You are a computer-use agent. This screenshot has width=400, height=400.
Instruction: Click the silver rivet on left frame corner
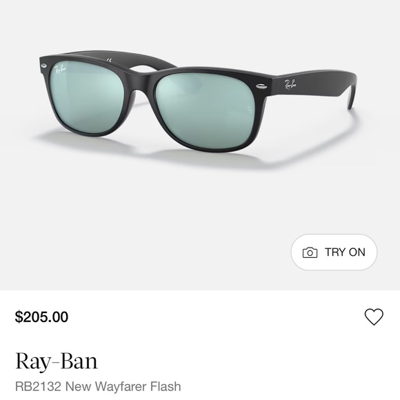coord(43,66)
